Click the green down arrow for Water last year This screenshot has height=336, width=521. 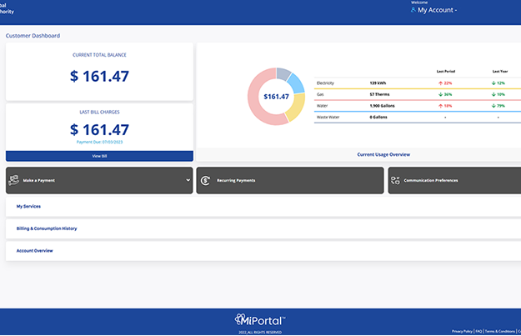coord(495,106)
